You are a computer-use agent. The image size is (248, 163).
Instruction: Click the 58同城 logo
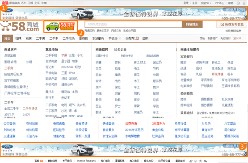point(20,26)
